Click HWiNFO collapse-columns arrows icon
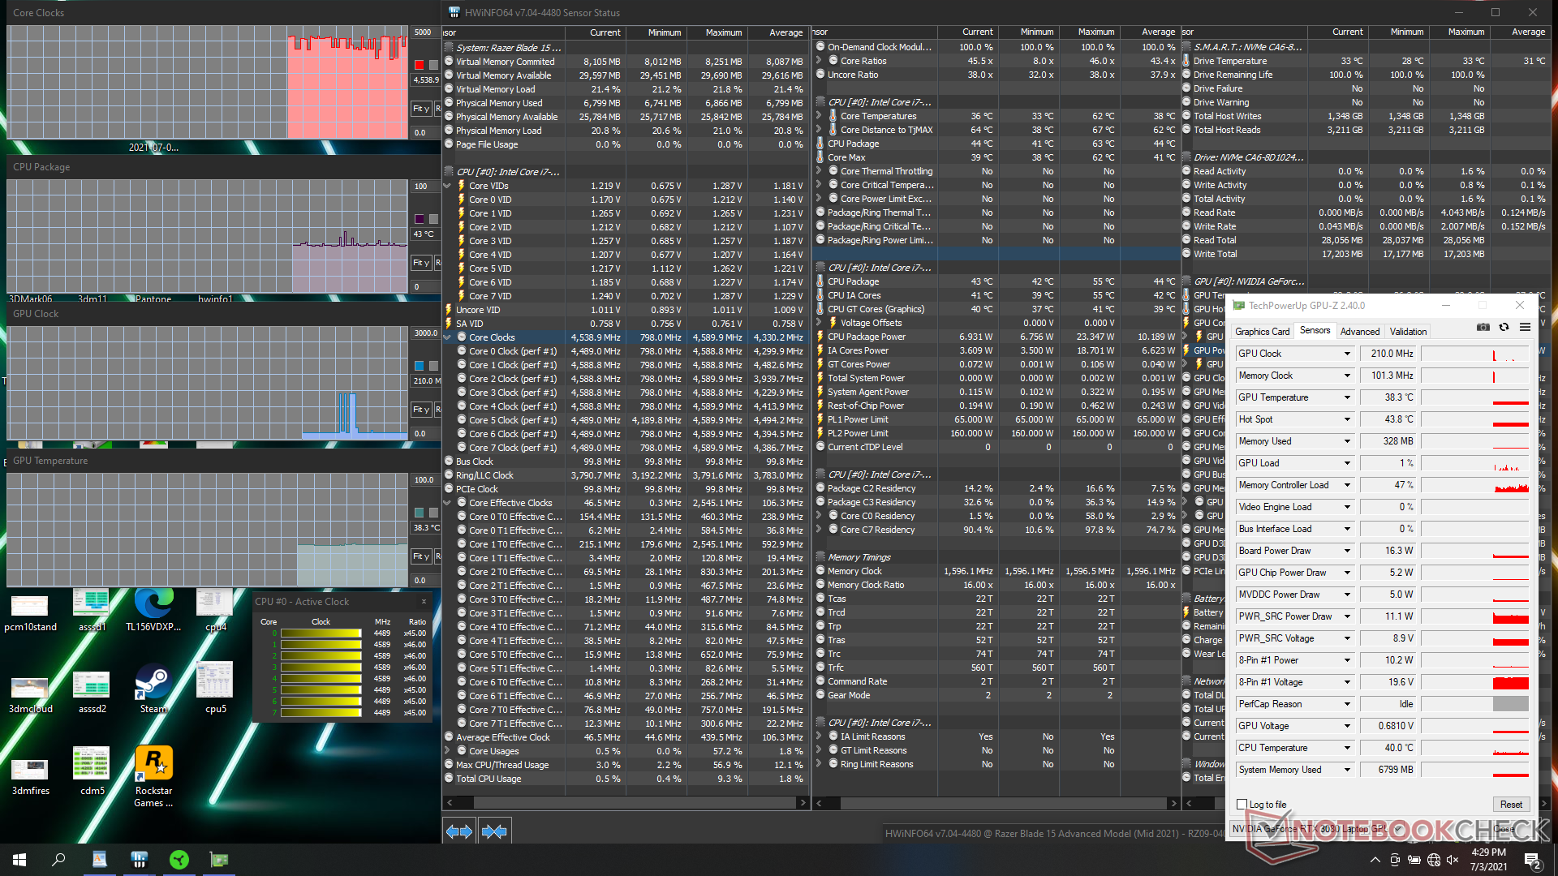Viewport: 1558px width, 876px height. coord(494,831)
